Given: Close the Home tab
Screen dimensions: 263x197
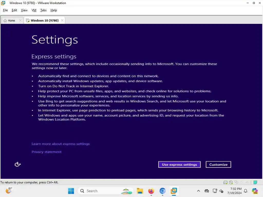Looking at the screenshot, I should (20, 21).
